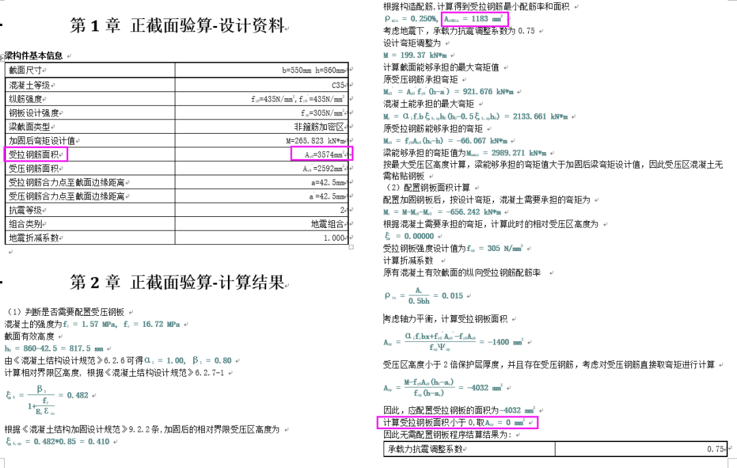Click formula 860-42.5 = 817.5 mm
The width and height of the screenshot is (737, 468).
(54, 349)
